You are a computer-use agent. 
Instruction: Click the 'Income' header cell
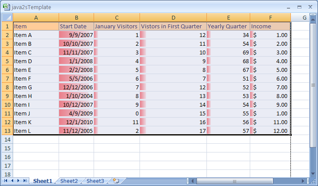(x=270, y=26)
